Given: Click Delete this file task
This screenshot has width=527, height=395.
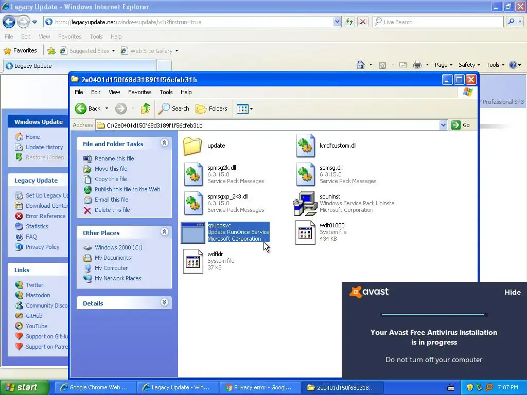Looking at the screenshot, I should [x=112, y=210].
